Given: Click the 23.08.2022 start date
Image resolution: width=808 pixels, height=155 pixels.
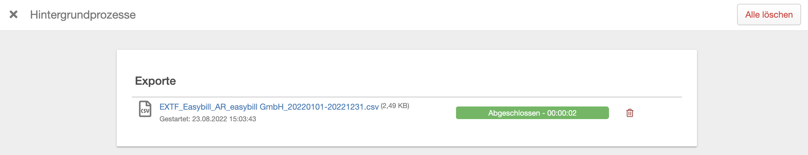Looking at the screenshot, I should click(x=209, y=119).
